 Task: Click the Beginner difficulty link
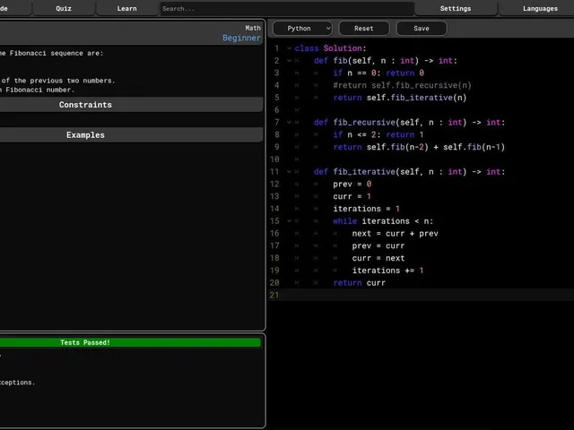coord(241,38)
